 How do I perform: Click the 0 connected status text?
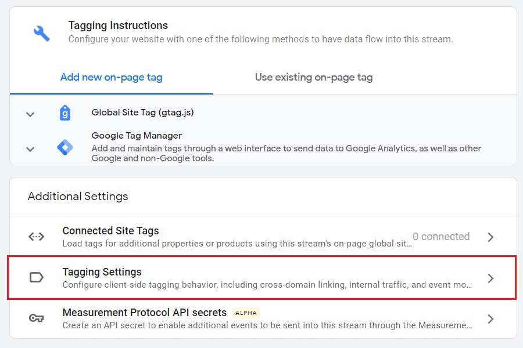[441, 237]
